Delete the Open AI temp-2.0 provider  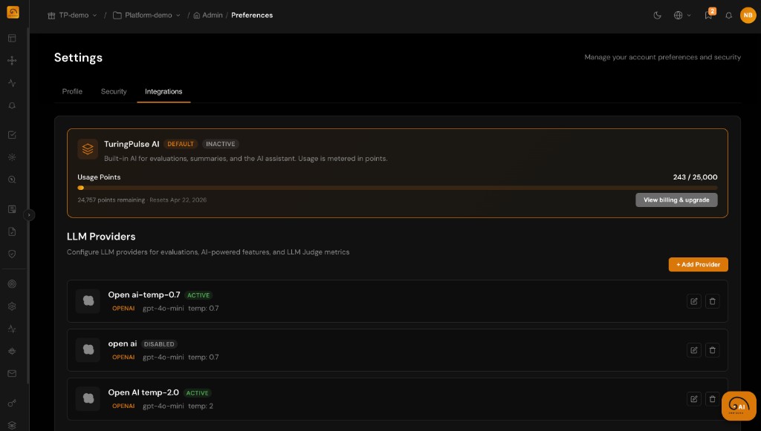click(x=712, y=398)
